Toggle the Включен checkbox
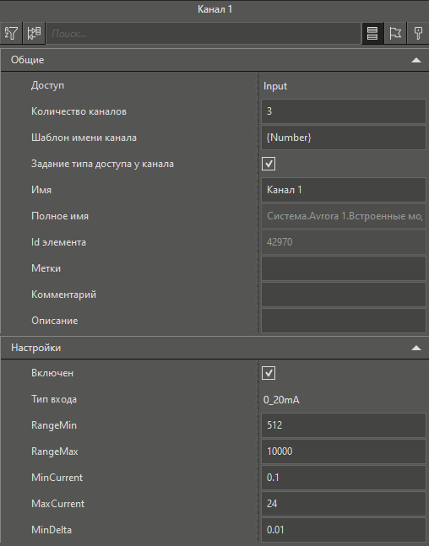This screenshot has height=546, width=429. (269, 373)
